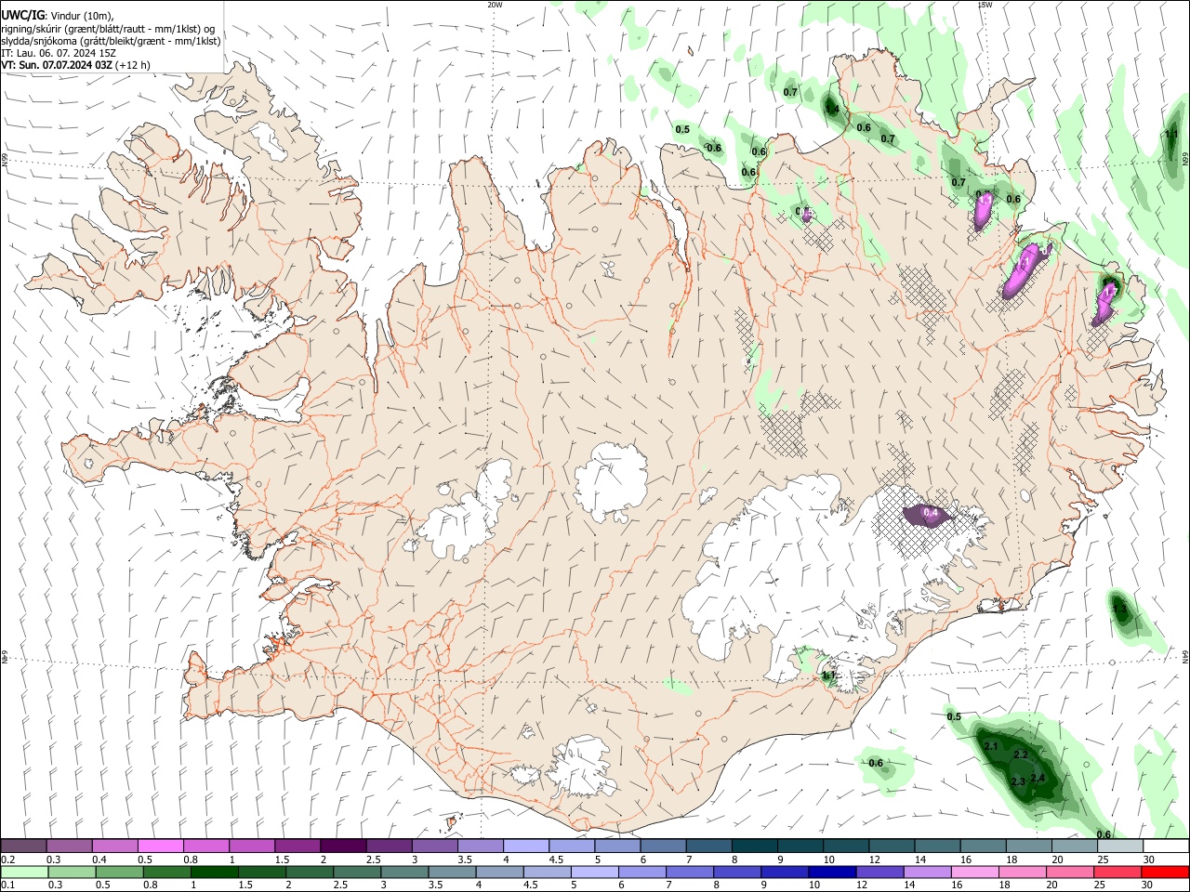The width and height of the screenshot is (1190, 892).
Task: Pick the rain swatch between 25 and 30
Action: point(1117,872)
